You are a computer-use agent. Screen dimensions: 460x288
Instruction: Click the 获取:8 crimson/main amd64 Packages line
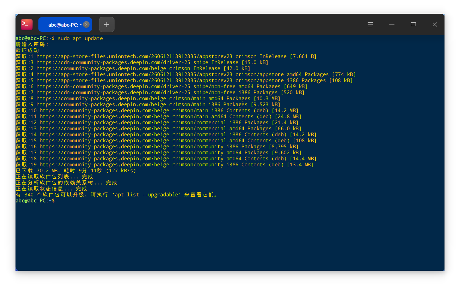pos(148,98)
